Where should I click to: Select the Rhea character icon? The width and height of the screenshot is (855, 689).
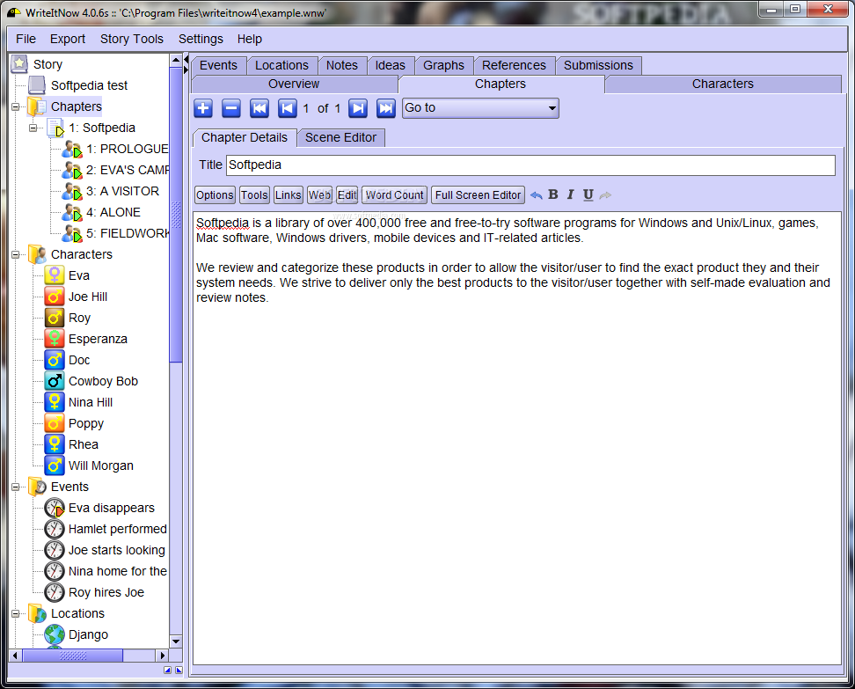tap(55, 444)
